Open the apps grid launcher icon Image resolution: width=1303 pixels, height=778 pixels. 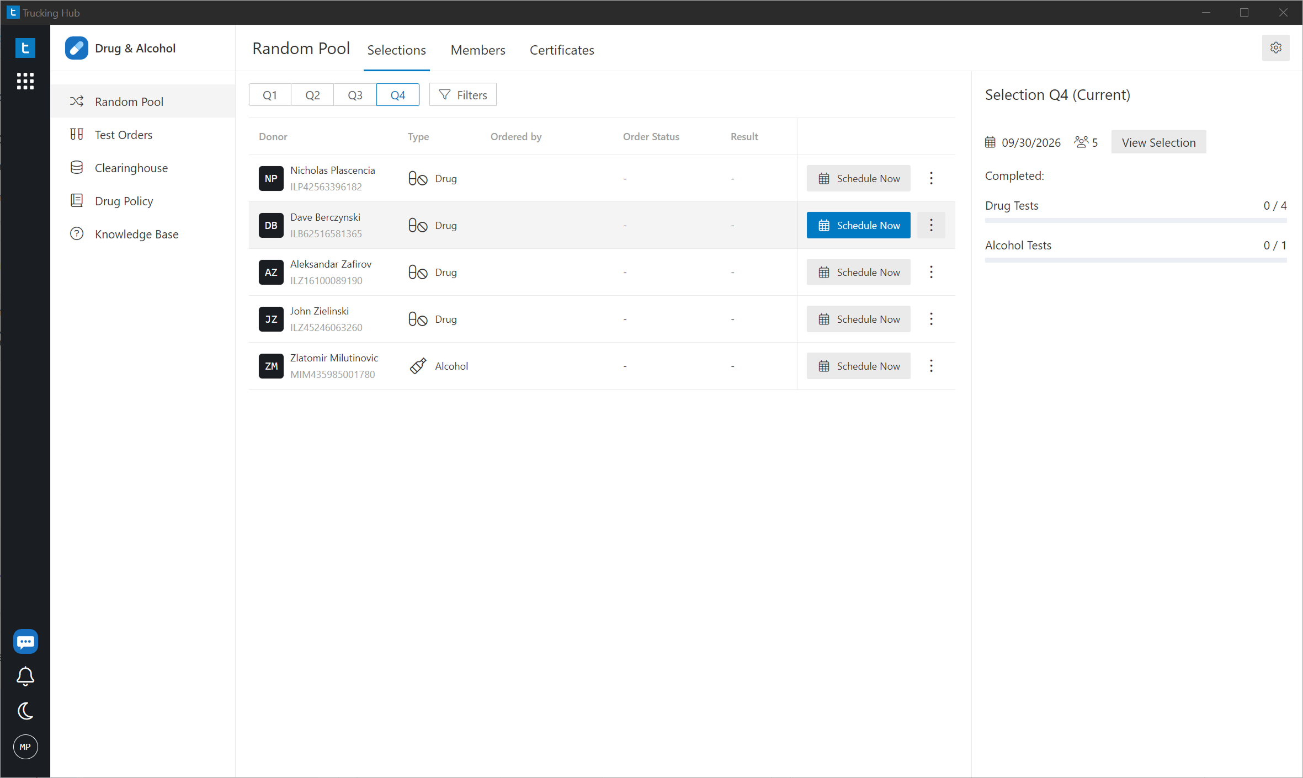coord(25,81)
